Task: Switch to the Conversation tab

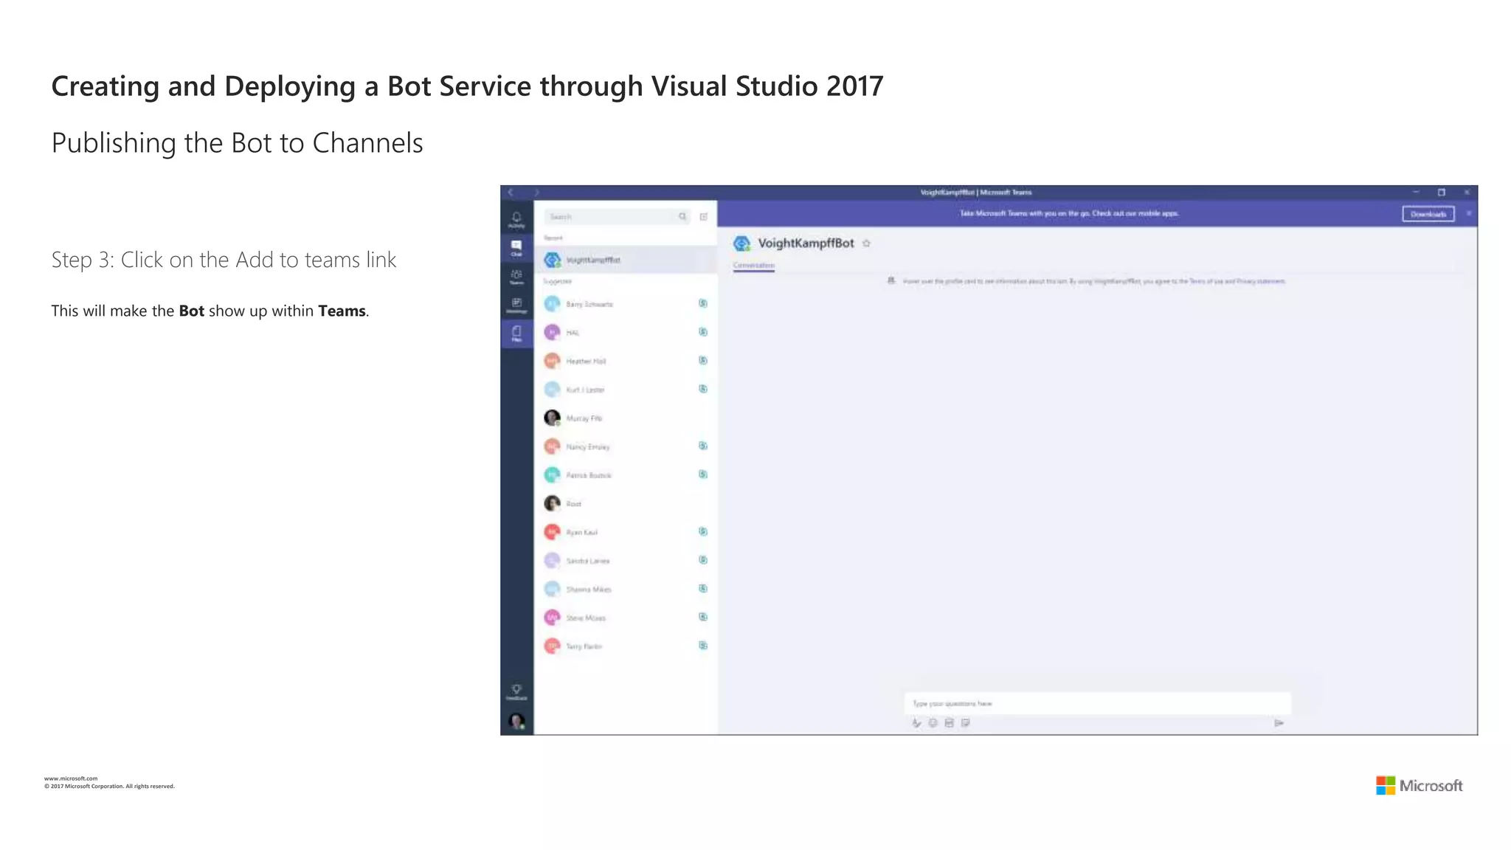Action: [x=753, y=265]
